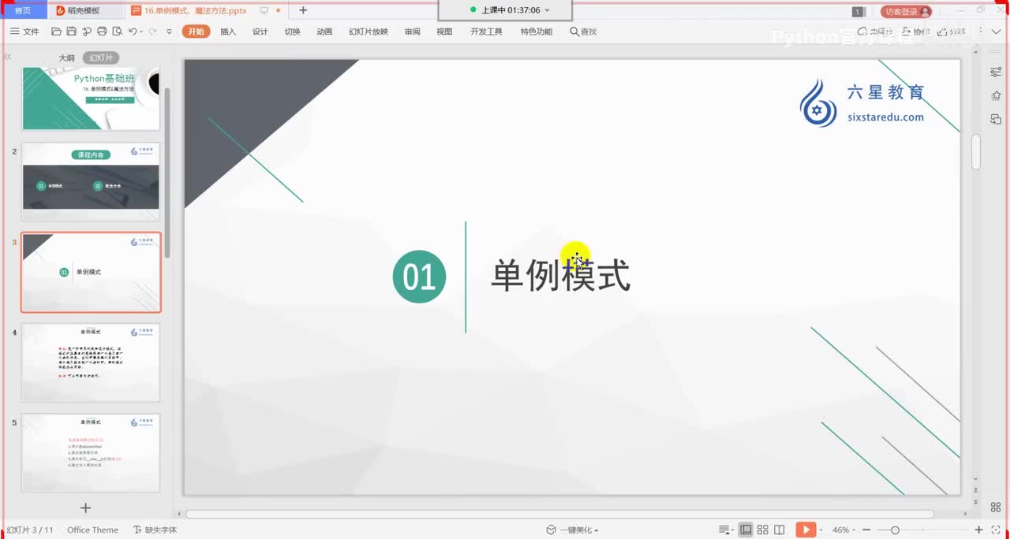Switch to normal view icon
This screenshot has height=539, width=1010.
(x=744, y=530)
